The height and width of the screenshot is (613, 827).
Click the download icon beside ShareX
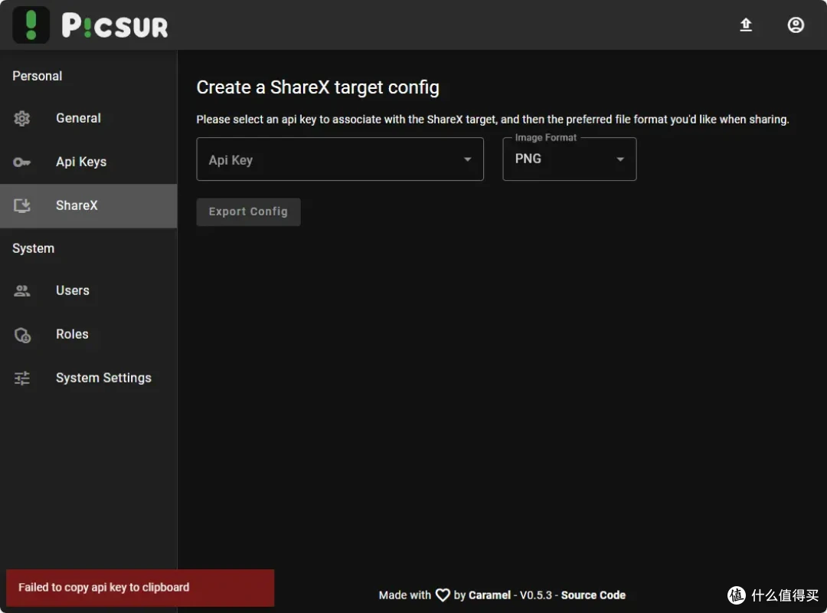(x=21, y=205)
